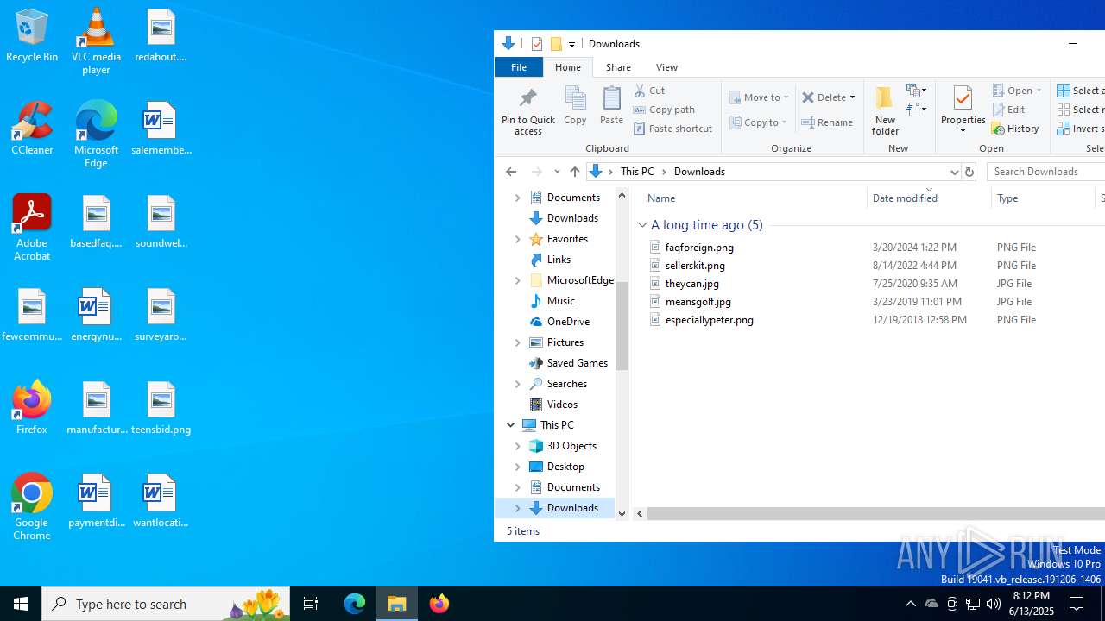Select Adobe Acrobat desktop shortcut
Image resolution: width=1105 pixels, height=621 pixels.
point(32,228)
